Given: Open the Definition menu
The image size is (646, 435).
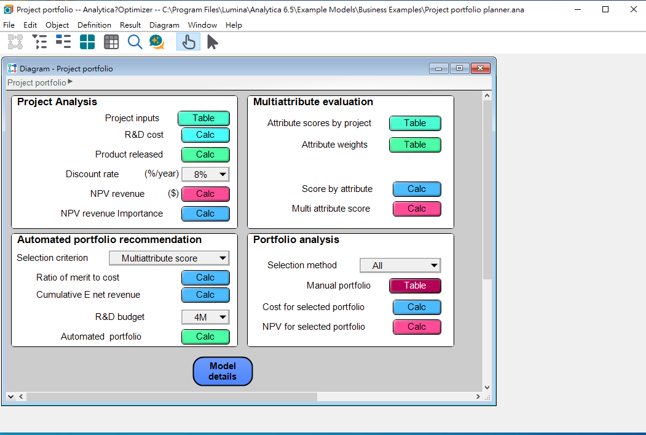Looking at the screenshot, I should point(94,25).
